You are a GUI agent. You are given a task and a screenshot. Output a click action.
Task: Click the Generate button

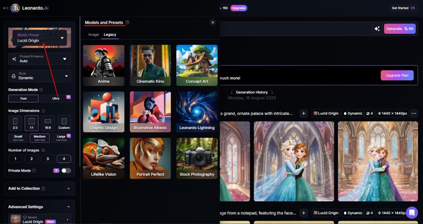coord(400,29)
